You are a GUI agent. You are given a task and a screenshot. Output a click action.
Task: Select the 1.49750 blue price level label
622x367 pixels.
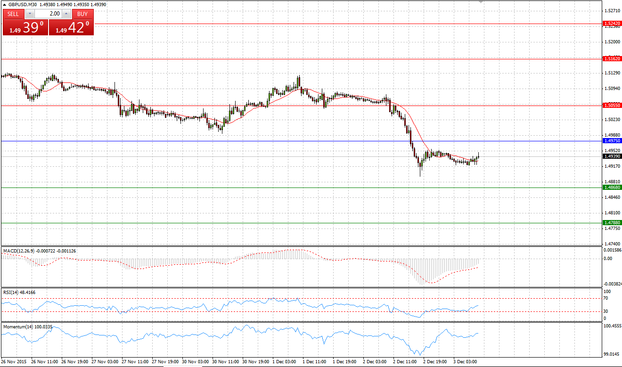tap(612, 141)
